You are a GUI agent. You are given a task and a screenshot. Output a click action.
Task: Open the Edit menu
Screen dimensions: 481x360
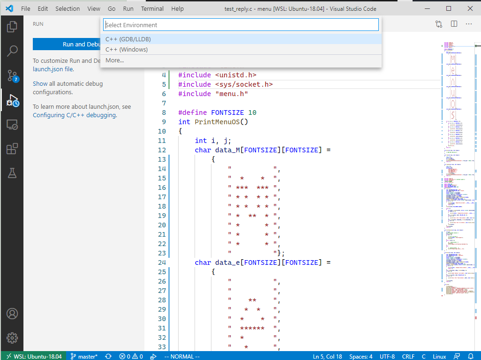43,8
